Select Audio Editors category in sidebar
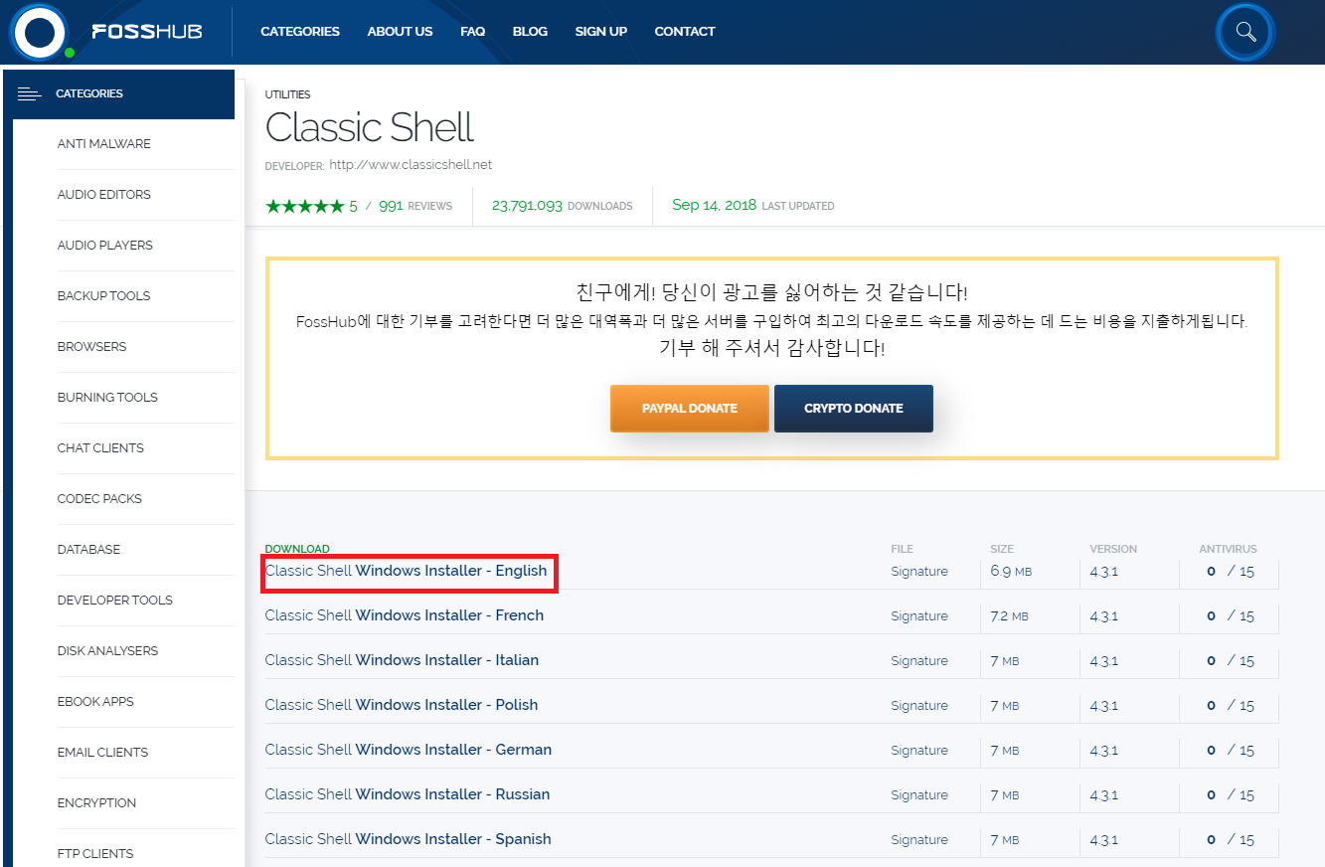 coord(104,195)
